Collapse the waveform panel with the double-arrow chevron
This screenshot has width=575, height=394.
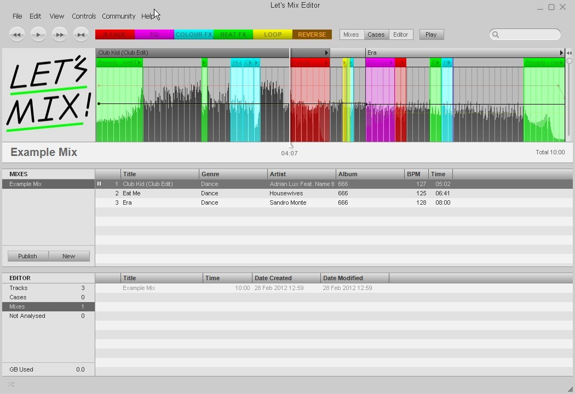point(569,52)
